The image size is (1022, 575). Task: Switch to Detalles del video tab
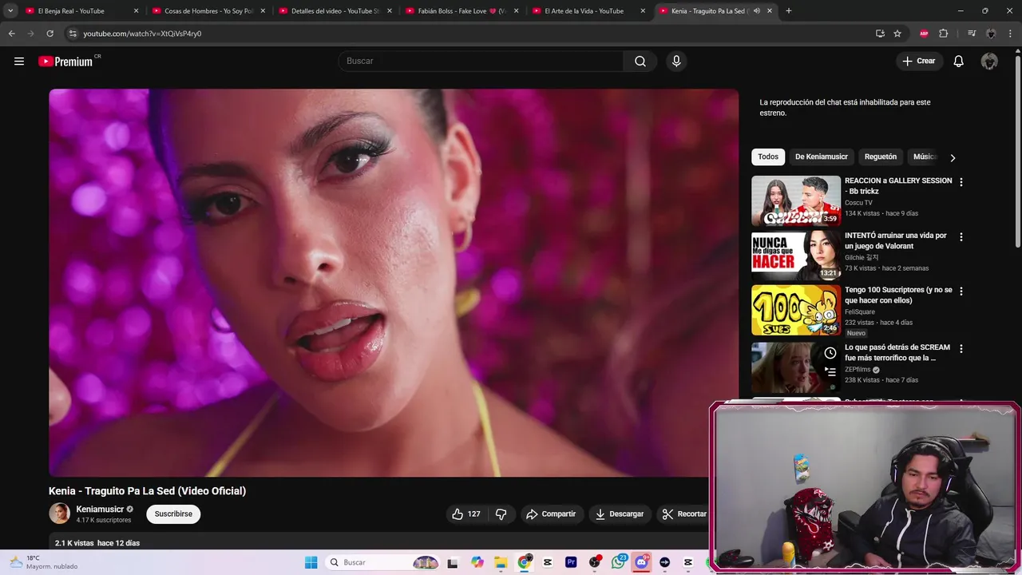[x=334, y=11]
